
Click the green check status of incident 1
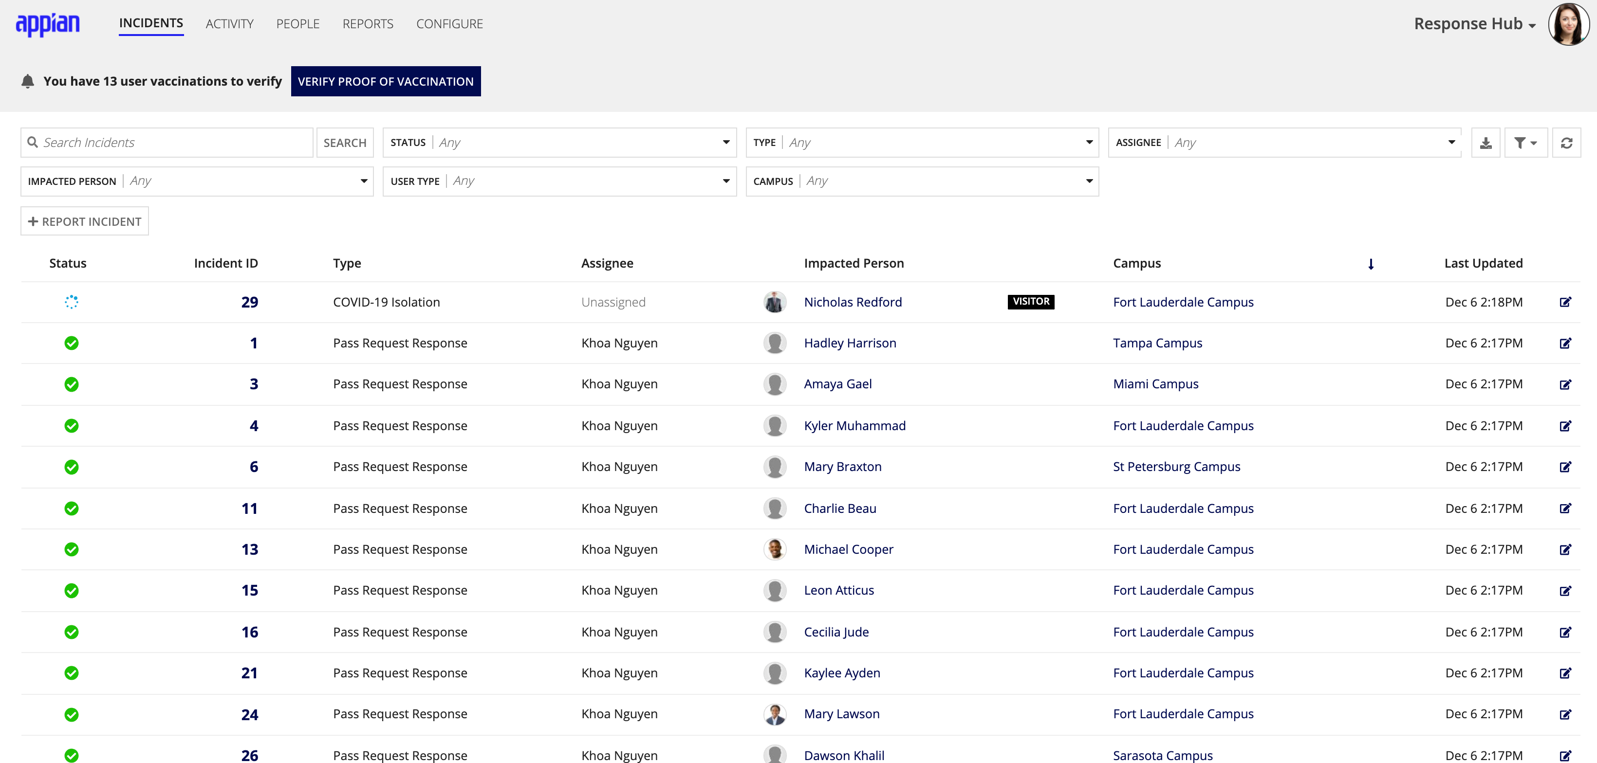click(x=71, y=343)
